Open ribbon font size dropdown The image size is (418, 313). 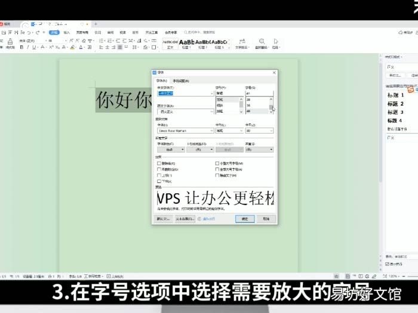(x=66, y=41)
